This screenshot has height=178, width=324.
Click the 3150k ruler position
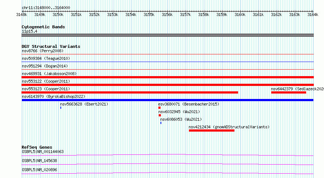[58, 15]
